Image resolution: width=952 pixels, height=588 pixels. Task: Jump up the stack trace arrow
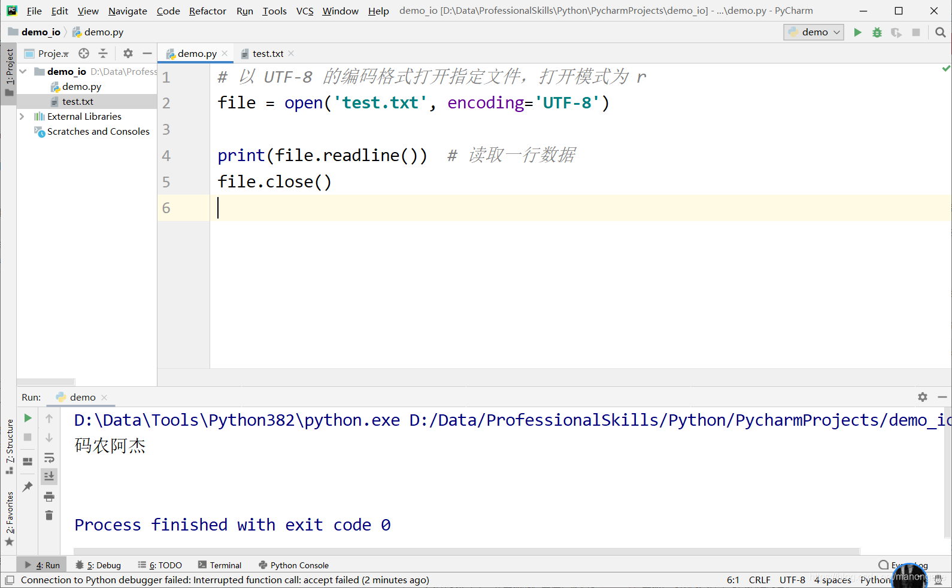(x=49, y=419)
